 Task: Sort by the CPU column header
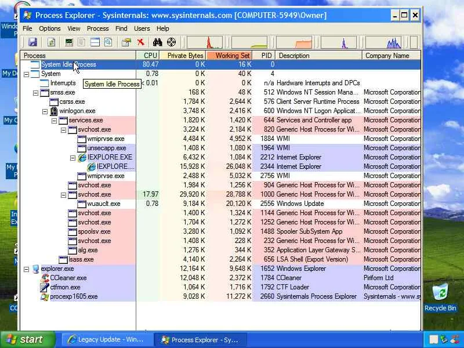click(x=148, y=56)
